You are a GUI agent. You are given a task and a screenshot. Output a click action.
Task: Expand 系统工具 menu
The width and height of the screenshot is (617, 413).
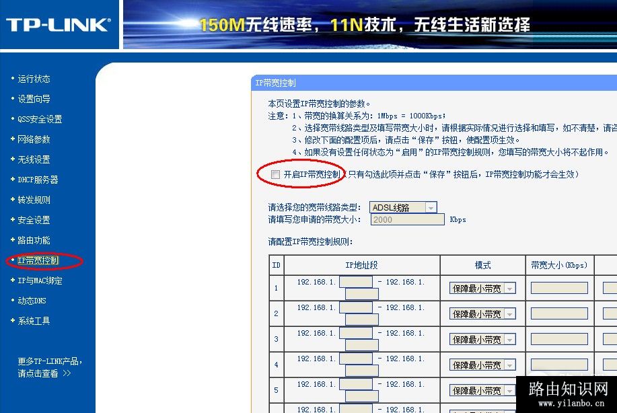[34, 321]
